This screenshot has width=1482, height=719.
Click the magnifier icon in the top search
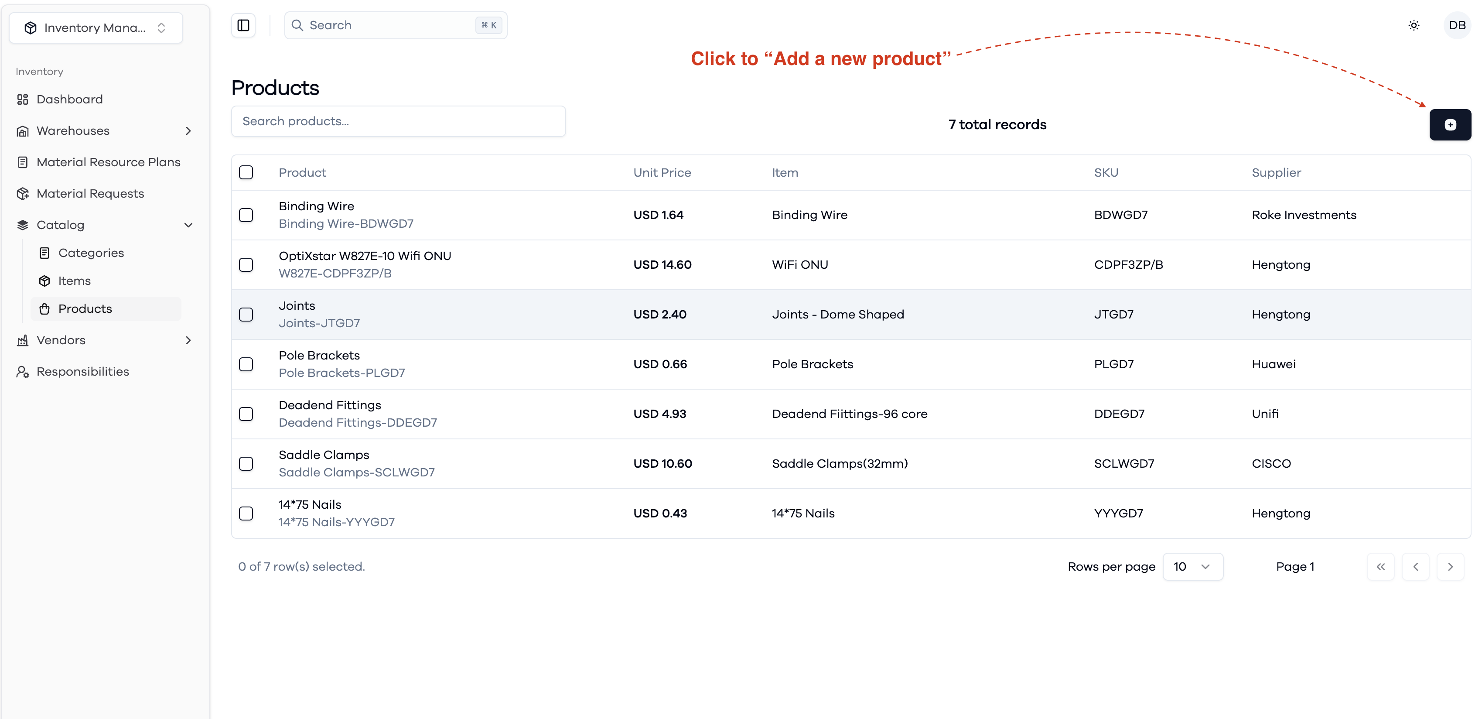[x=297, y=25]
